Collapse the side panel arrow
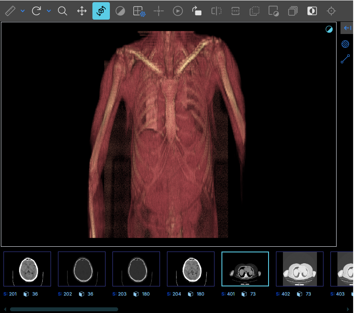Viewport: 354px width, 313px height. tap(347, 28)
